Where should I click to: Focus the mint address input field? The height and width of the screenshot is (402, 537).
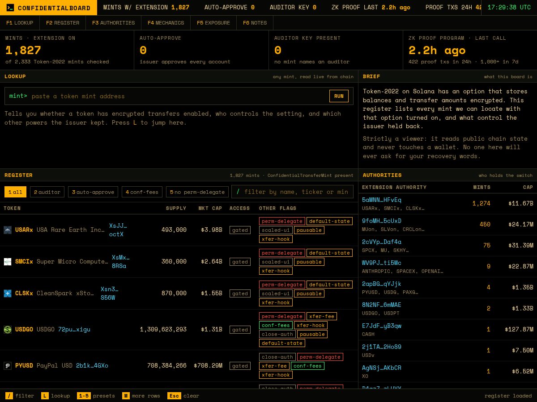[179, 96]
